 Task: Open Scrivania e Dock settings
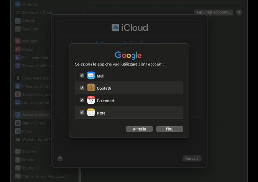click(33, 13)
